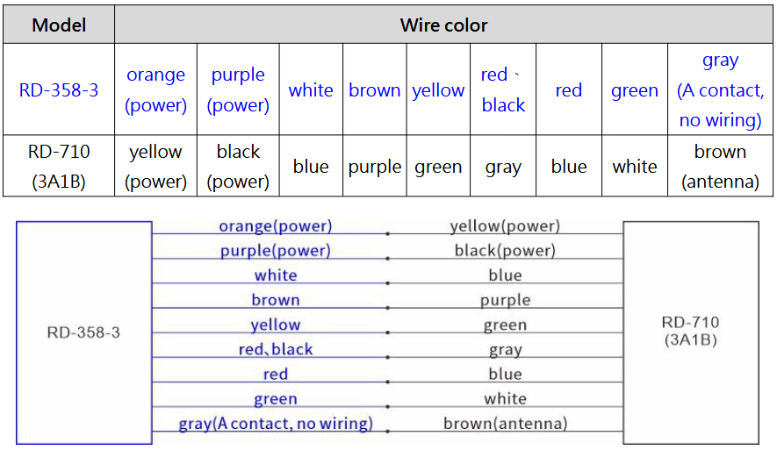This screenshot has height=450, width=777.
Task: Click the RD-710 (3A1B) diagram box
Action: pyautogui.click(x=690, y=332)
